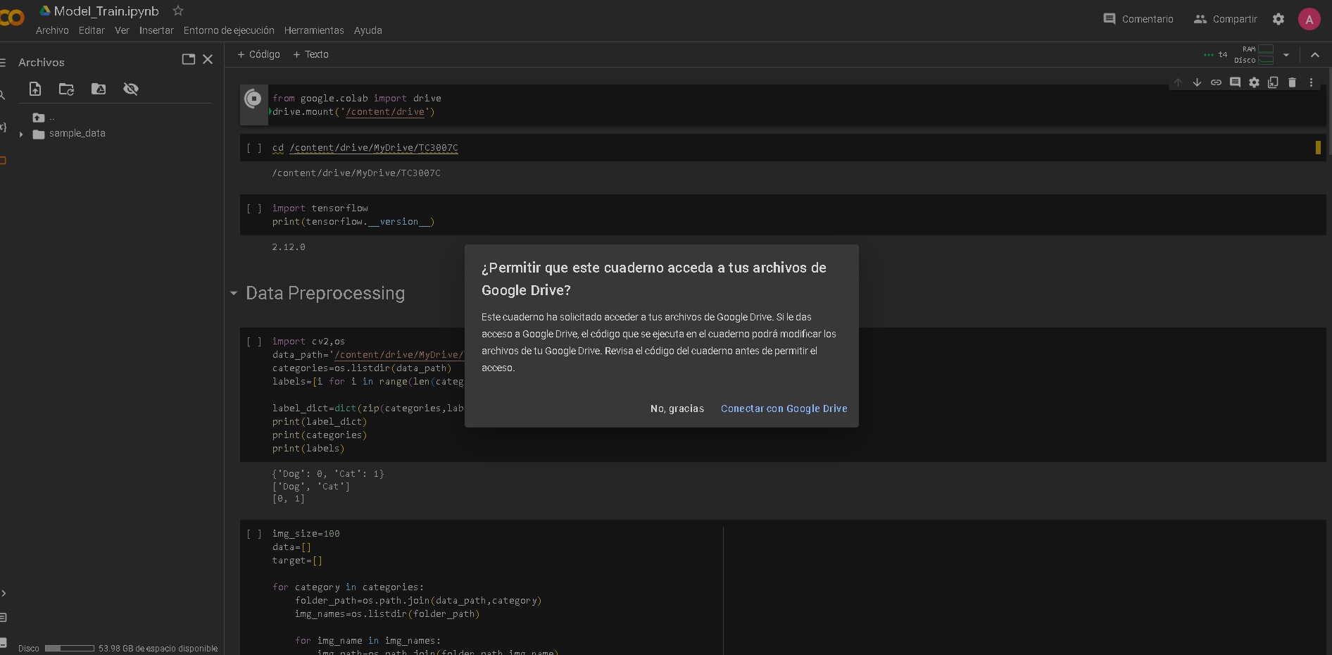Viewport: 1332px width, 655px height.
Task: Click Conectar con Google Drive
Action: 784,408
